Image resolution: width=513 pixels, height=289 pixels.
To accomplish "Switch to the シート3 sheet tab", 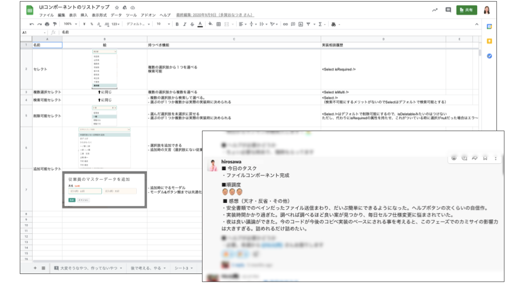I will pos(183,268).
